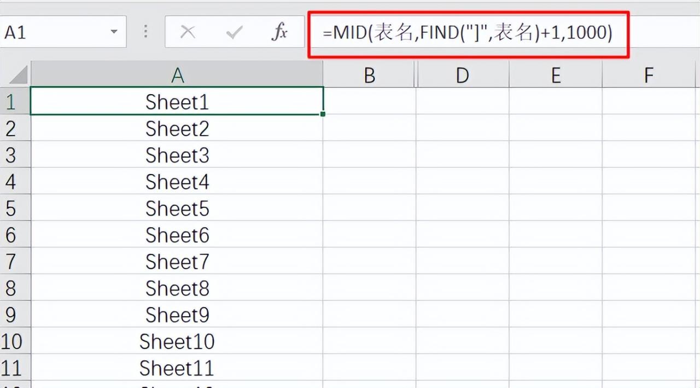700x388 pixels.
Task: Click cell containing Sheet10
Action: [x=177, y=341]
